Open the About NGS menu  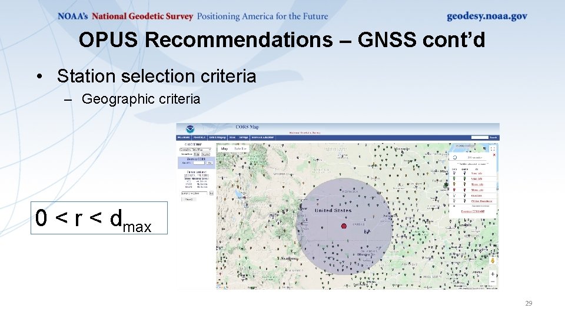click(200, 137)
